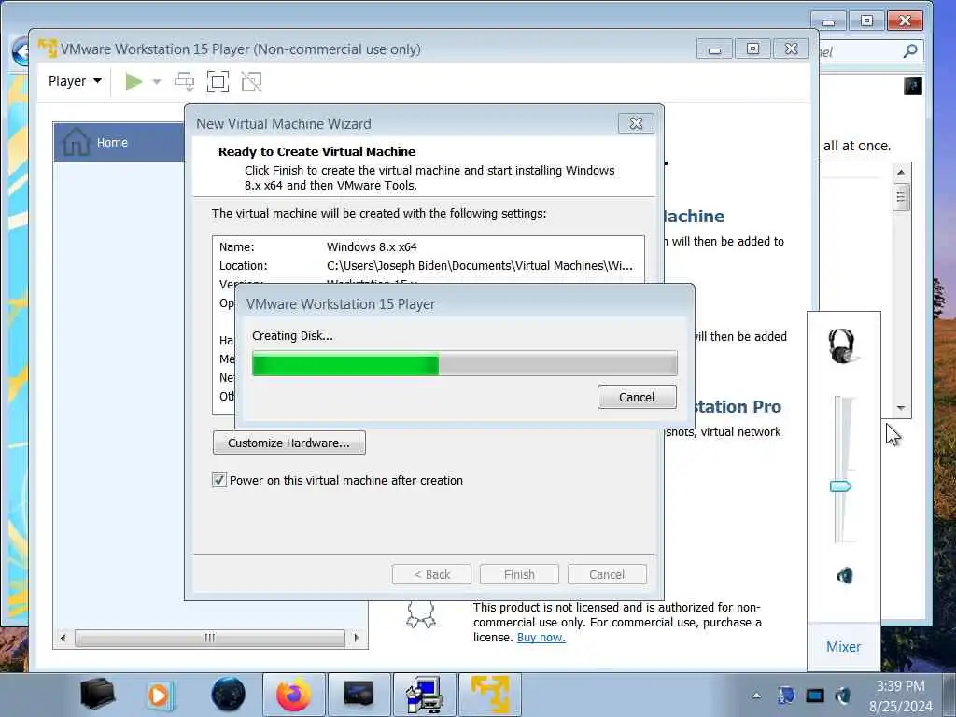This screenshot has width=956, height=717.
Task: Click the Location path text in settings list
Action: pyautogui.click(x=479, y=266)
